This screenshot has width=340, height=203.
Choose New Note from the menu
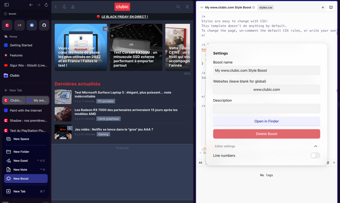point(26,170)
